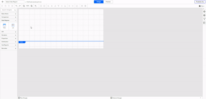
Task: Distribute items horizontally
Action: (73, 6)
